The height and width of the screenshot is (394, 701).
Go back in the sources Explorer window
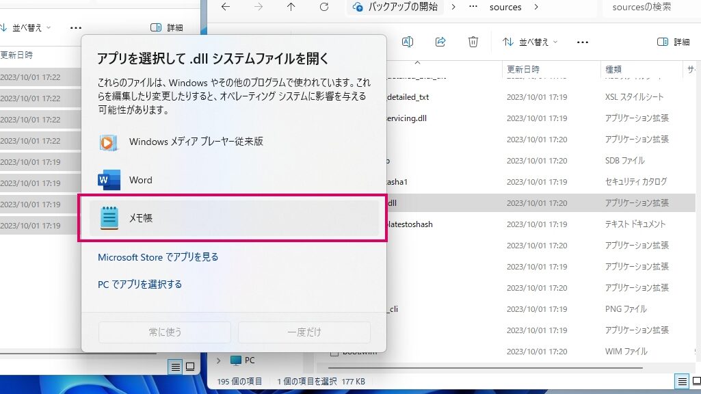226,7
